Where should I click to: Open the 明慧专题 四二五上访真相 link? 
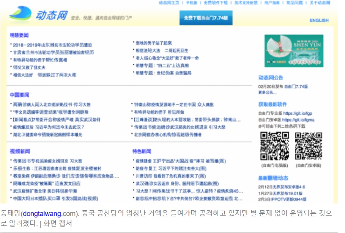(162, 66)
